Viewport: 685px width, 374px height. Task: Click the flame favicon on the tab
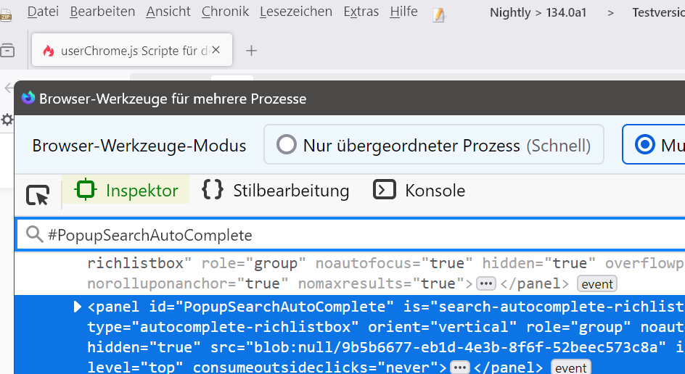(49, 51)
